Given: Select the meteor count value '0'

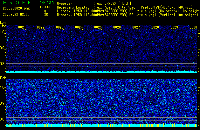Looking at the screenshot, I should [x=45, y=11].
